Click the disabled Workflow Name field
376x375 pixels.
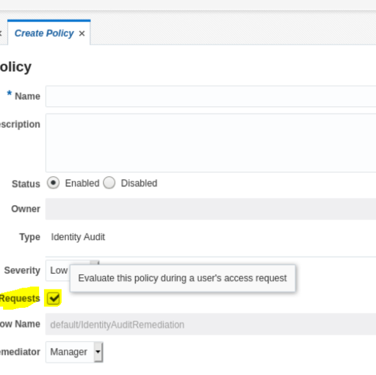click(x=211, y=324)
